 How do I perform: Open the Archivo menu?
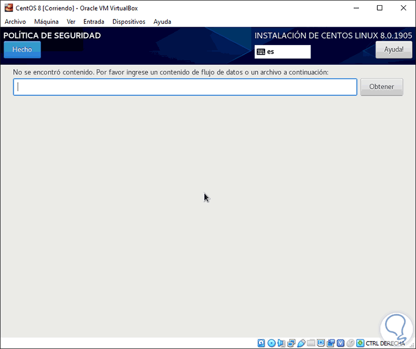[15, 22]
